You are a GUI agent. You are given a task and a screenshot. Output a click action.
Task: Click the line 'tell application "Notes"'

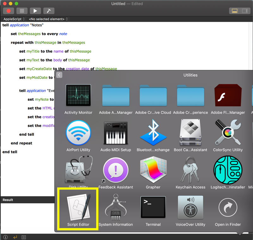point(23,25)
